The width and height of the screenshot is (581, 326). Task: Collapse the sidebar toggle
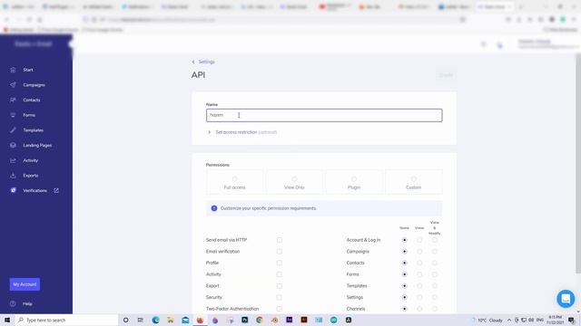pyautogui.click(x=71, y=44)
